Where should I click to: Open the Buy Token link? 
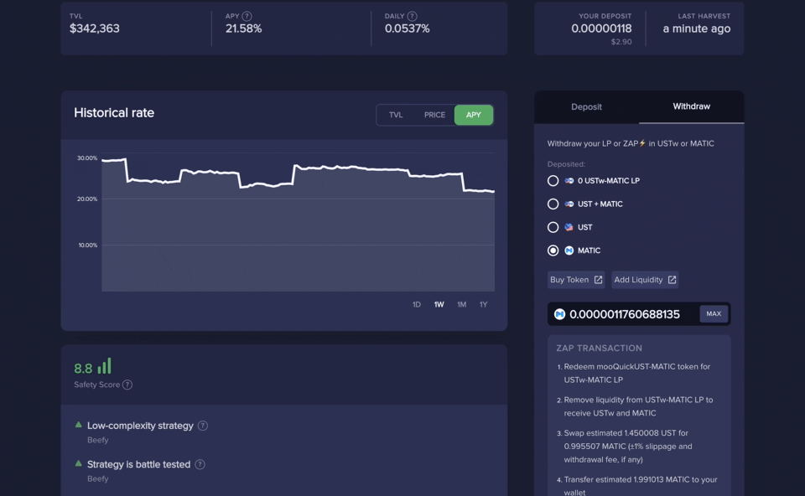[575, 280]
